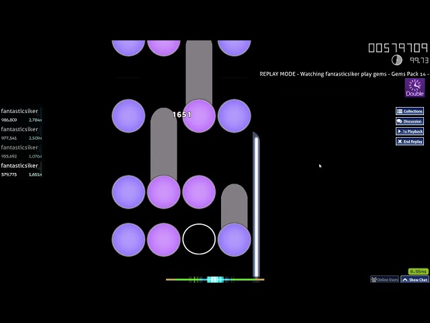
Task: Click the song progress pie indicator
Action: click(x=396, y=60)
